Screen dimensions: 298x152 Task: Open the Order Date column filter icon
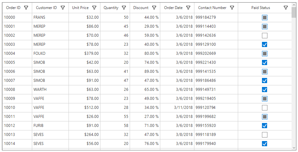coord(188,8)
